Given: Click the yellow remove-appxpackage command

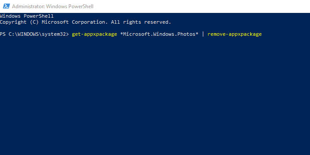Looking at the screenshot, I should pyautogui.click(x=235, y=34).
